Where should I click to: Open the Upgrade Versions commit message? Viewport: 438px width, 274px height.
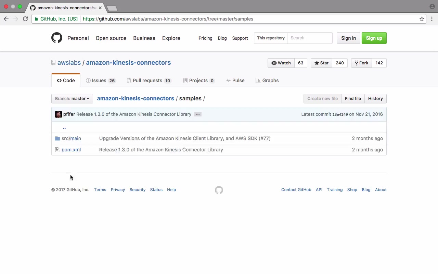(x=185, y=138)
